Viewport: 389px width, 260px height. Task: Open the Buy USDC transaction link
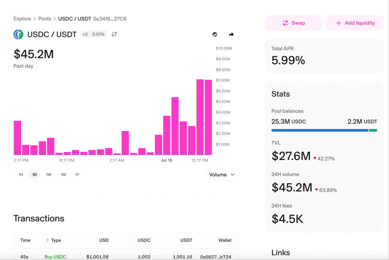coord(55,257)
